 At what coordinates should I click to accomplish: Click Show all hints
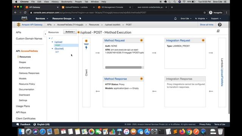click(206, 25)
